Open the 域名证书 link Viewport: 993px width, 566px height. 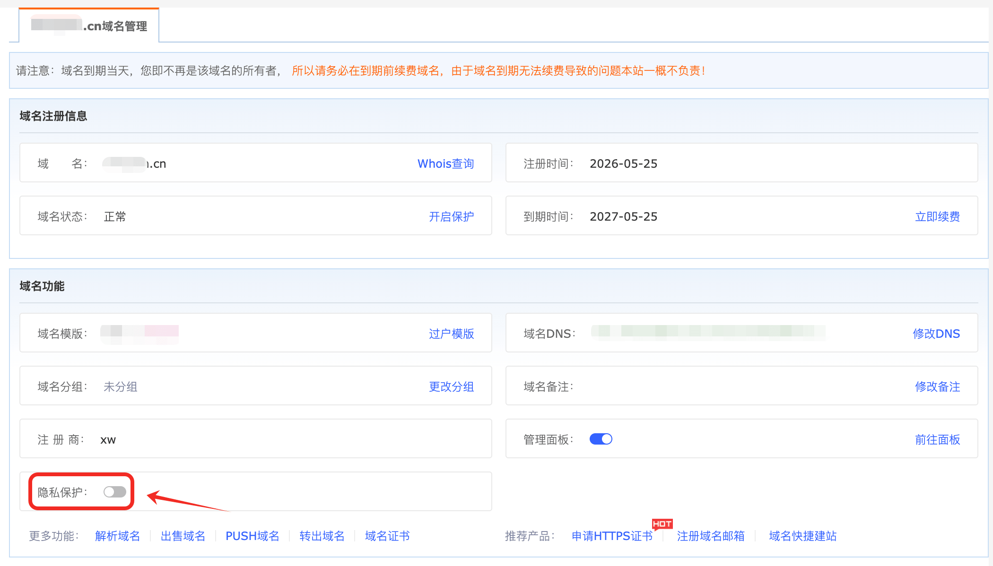tap(387, 536)
